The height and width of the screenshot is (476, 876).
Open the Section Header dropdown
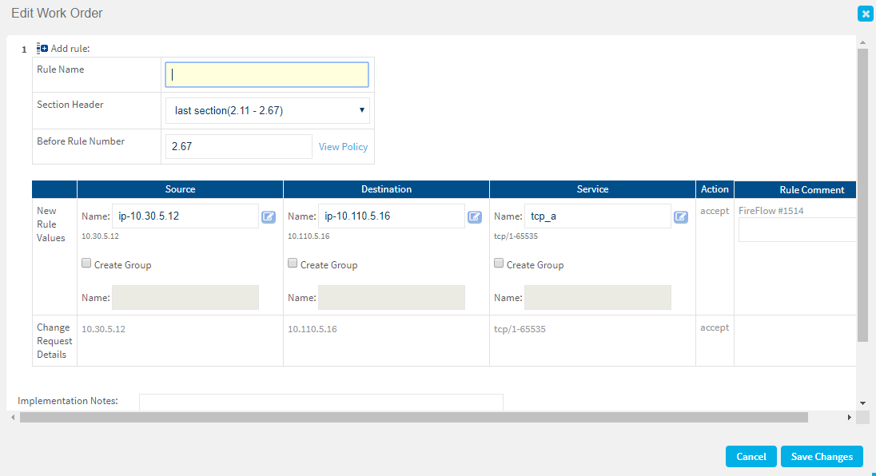coord(267,111)
